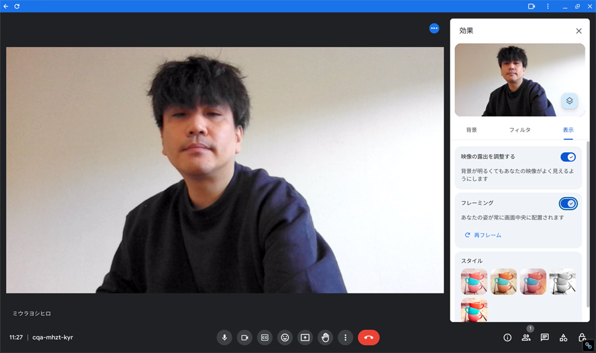Image resolution: width=596 pixels, height=353 pixels.
Task: Open more options in call toolbar
Action: (345, 337)
